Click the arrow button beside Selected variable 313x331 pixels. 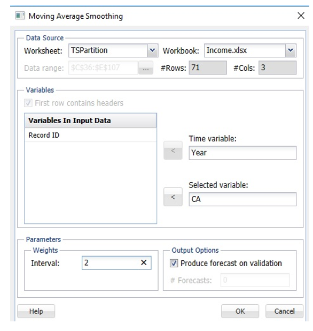(x=173, y=197)
